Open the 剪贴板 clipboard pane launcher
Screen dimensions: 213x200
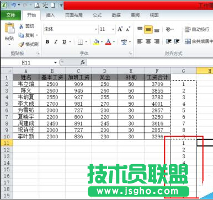coord(38,53)
